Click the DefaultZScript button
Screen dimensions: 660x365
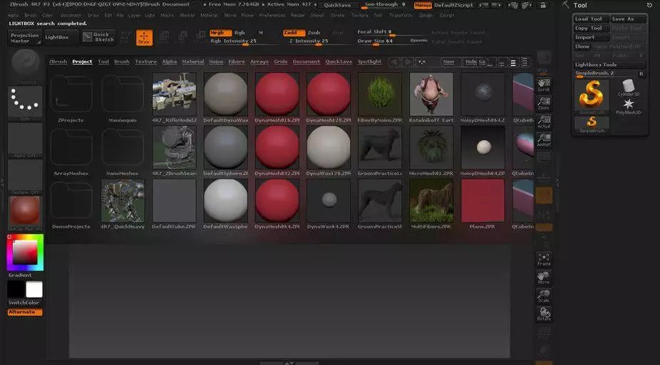point(454,5)
